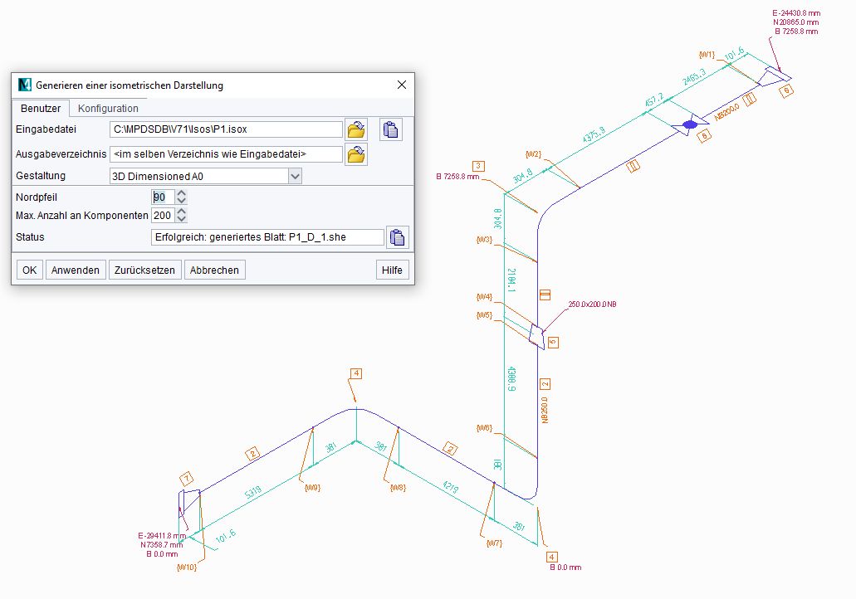Image resolution: width=856 pixels, height=599 pixels.
Task: Apply settings with the Anwenden button
Action: click(x=76, y=270)
